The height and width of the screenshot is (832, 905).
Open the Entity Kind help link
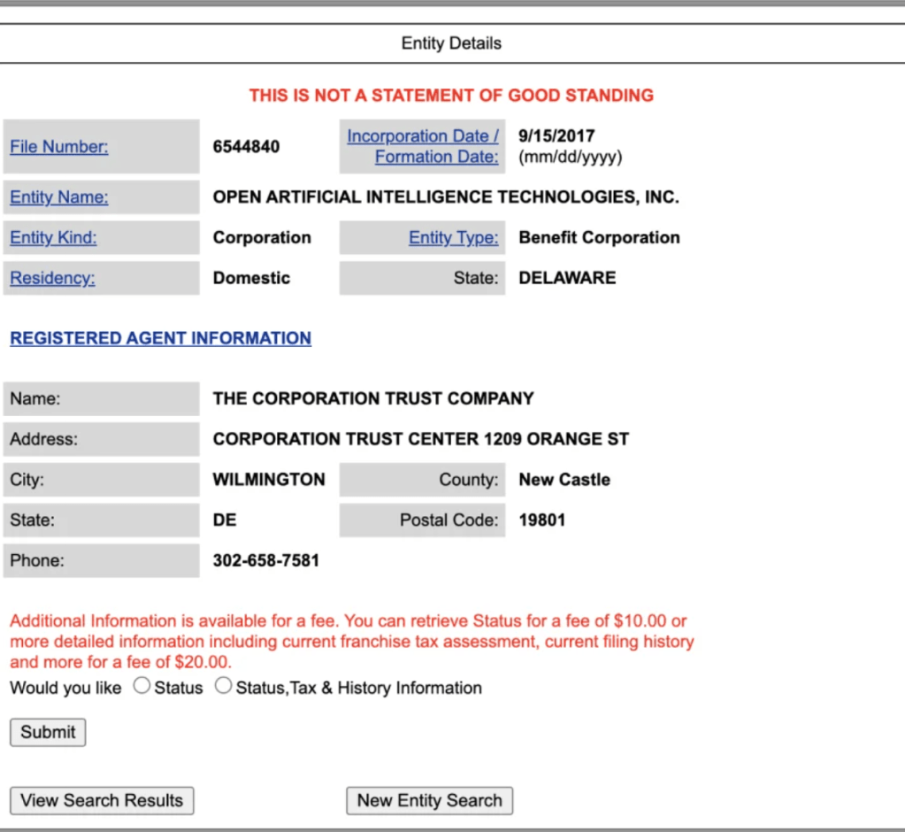[53, 237]
